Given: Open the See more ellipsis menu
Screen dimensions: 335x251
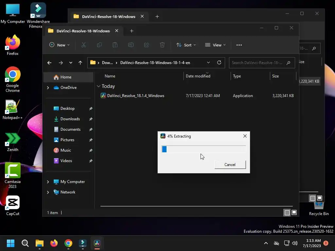Looking at the screenshot, I should coord(239,45).
